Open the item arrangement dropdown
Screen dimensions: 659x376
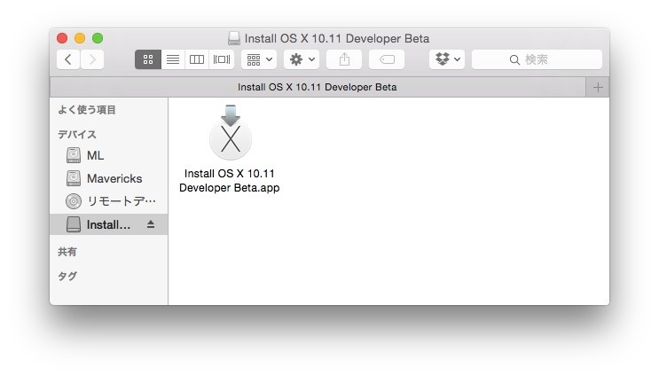(259, 59)
